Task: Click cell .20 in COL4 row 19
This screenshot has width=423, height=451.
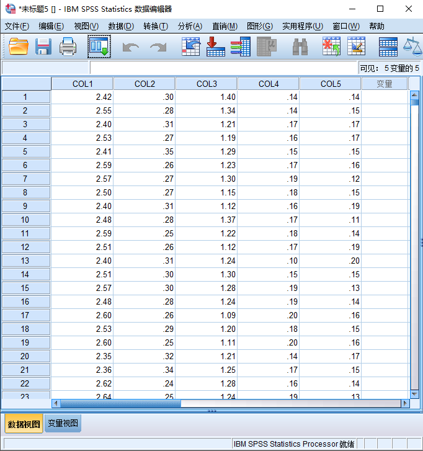Action: coord(269,342)
